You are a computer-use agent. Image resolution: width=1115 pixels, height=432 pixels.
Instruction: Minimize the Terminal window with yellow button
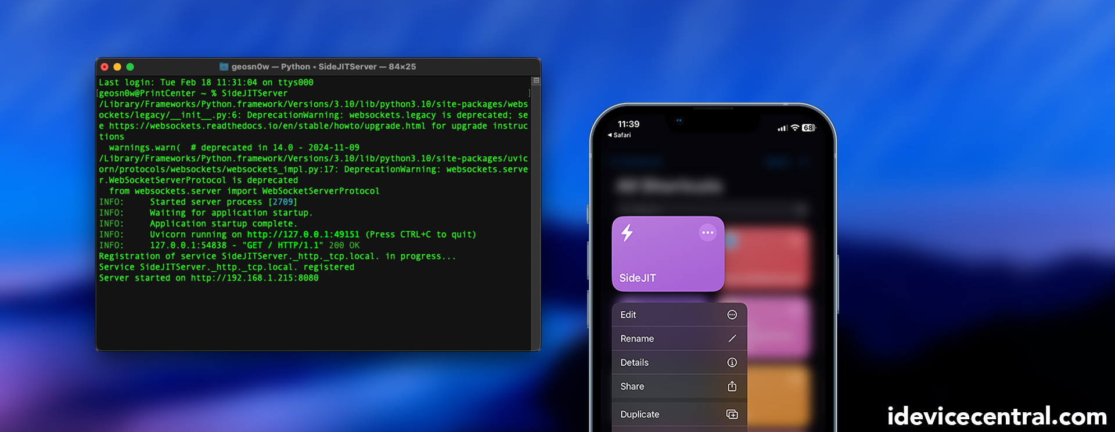pyautogui.click(x=117, y=67)
